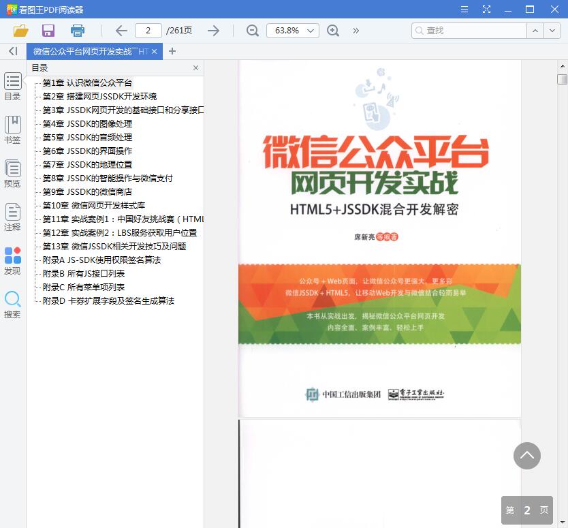This screenshot has width=568, height=528.
Task: Open the 发现 discover panel
Action: click(12, 260)
